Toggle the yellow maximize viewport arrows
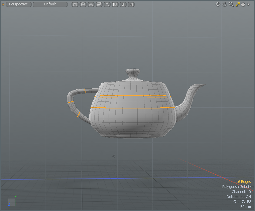The image size is (255, 211). (x=237, y=4)
